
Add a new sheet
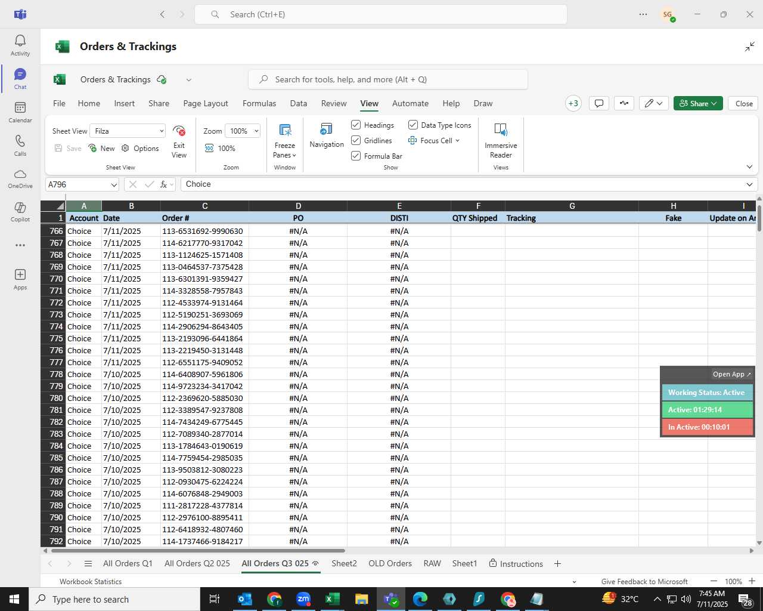[x=557, y=563]
